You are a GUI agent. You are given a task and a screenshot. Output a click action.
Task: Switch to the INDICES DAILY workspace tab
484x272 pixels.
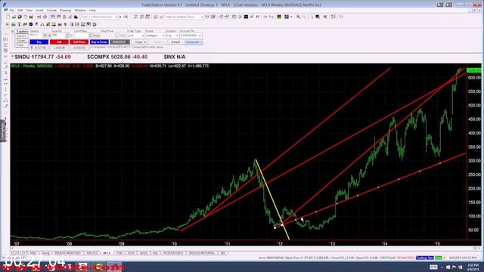[173, 253]
